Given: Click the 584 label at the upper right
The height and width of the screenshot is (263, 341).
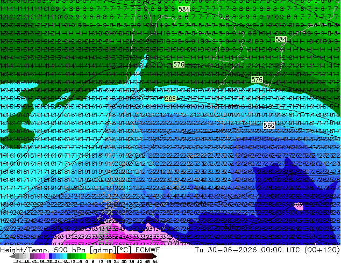Looking at the screenshot, I should coord(281,40).
